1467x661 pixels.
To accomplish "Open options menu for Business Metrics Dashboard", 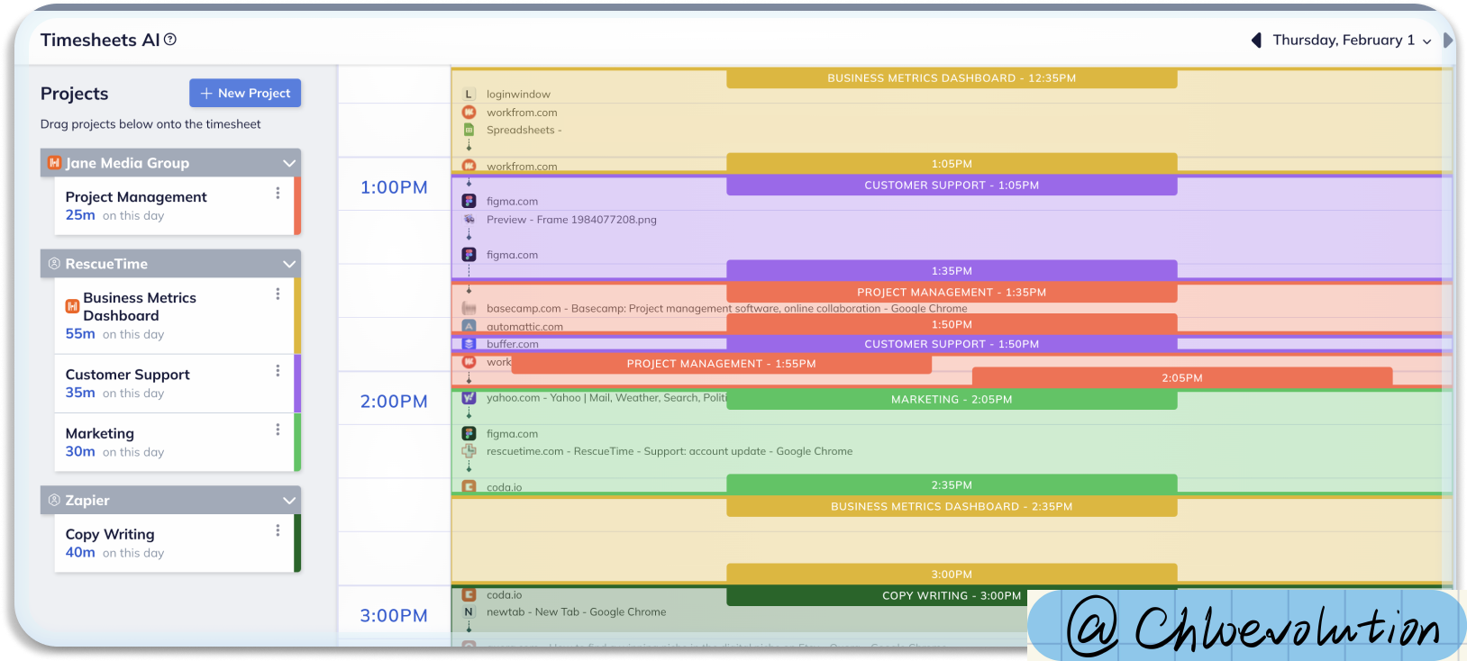I will tap(278, 294).
